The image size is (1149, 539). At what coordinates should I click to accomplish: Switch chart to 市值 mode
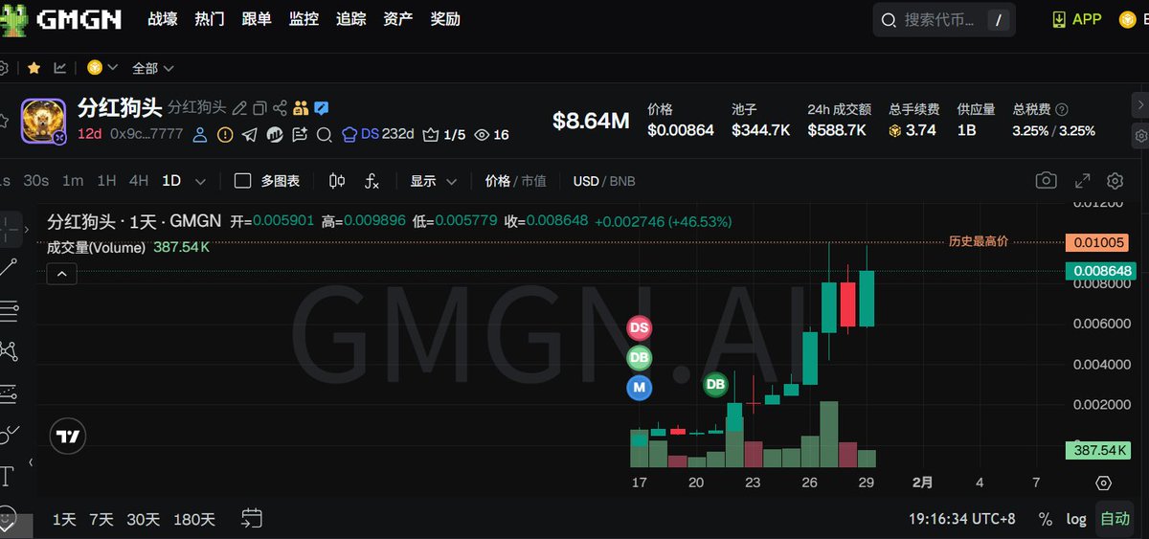tap(533, 181)
